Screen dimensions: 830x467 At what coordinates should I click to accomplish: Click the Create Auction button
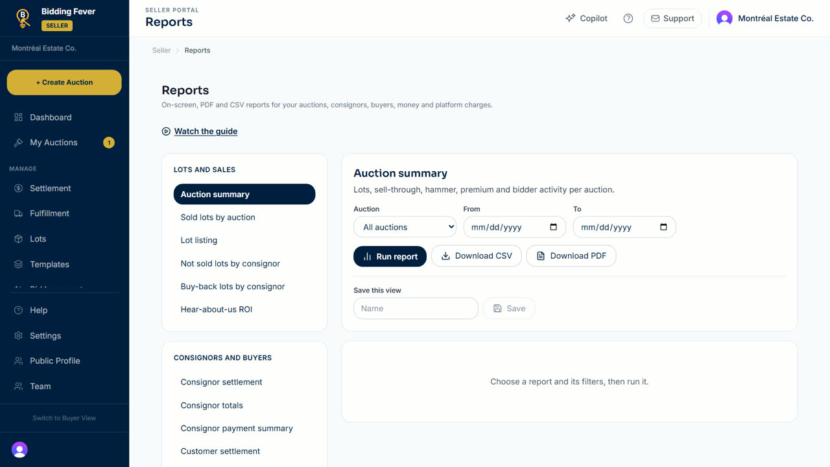coord(64,82)
